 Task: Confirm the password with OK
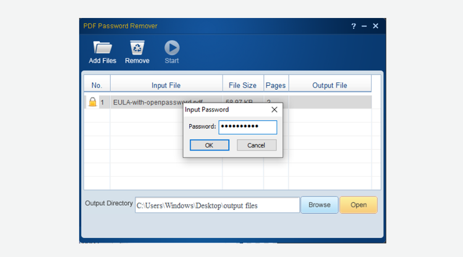[x=209, y=145]
